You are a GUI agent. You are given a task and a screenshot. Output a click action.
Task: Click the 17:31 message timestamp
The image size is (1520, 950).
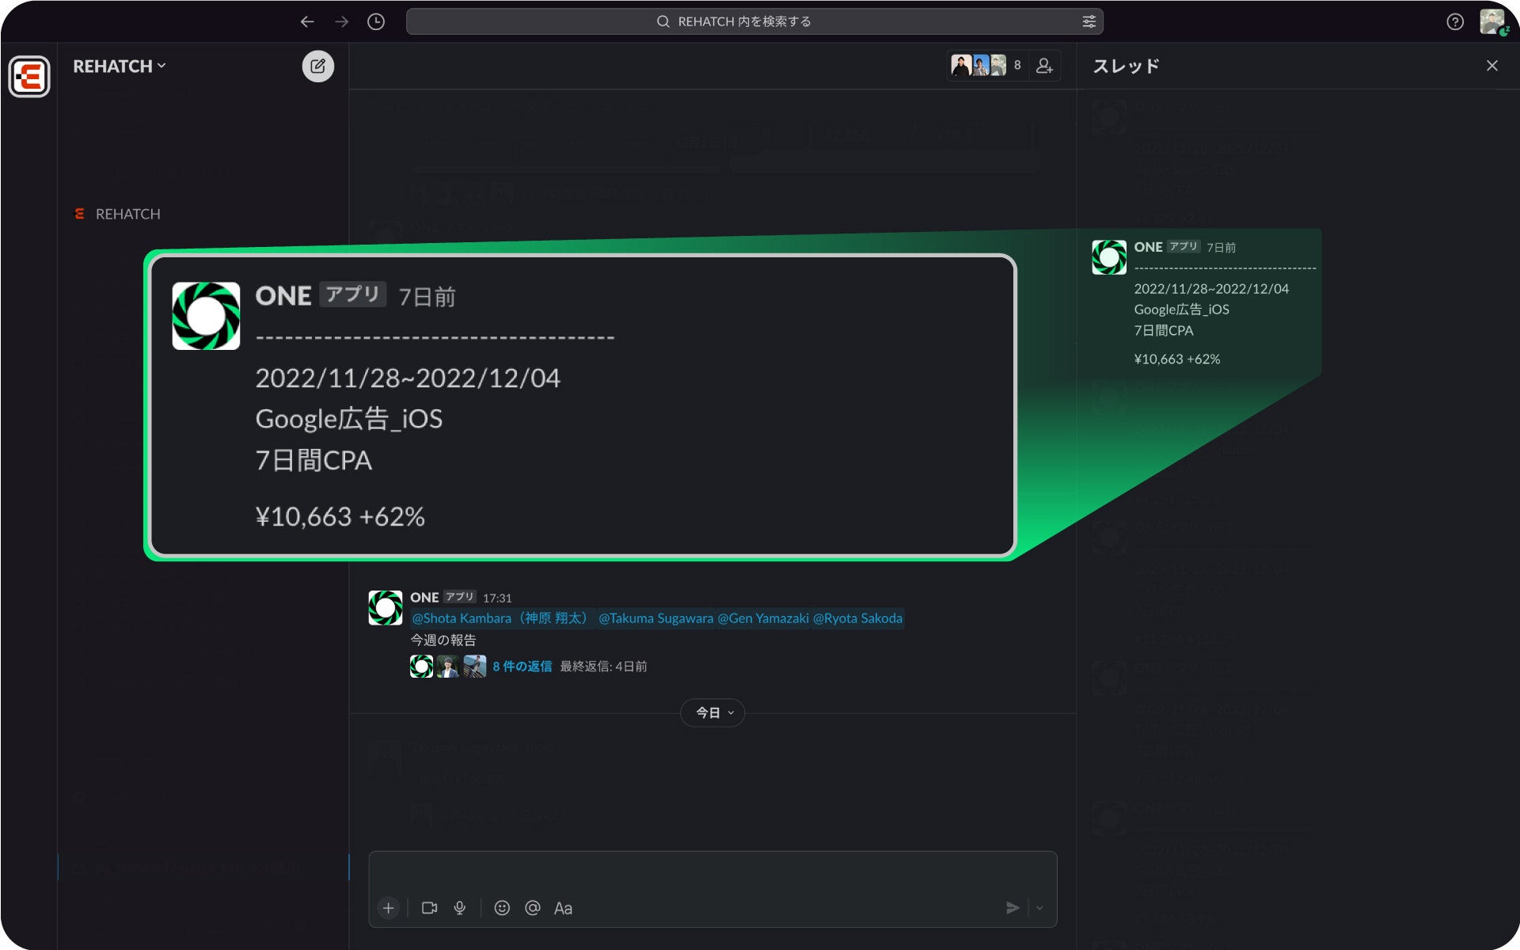coord(497,598)
